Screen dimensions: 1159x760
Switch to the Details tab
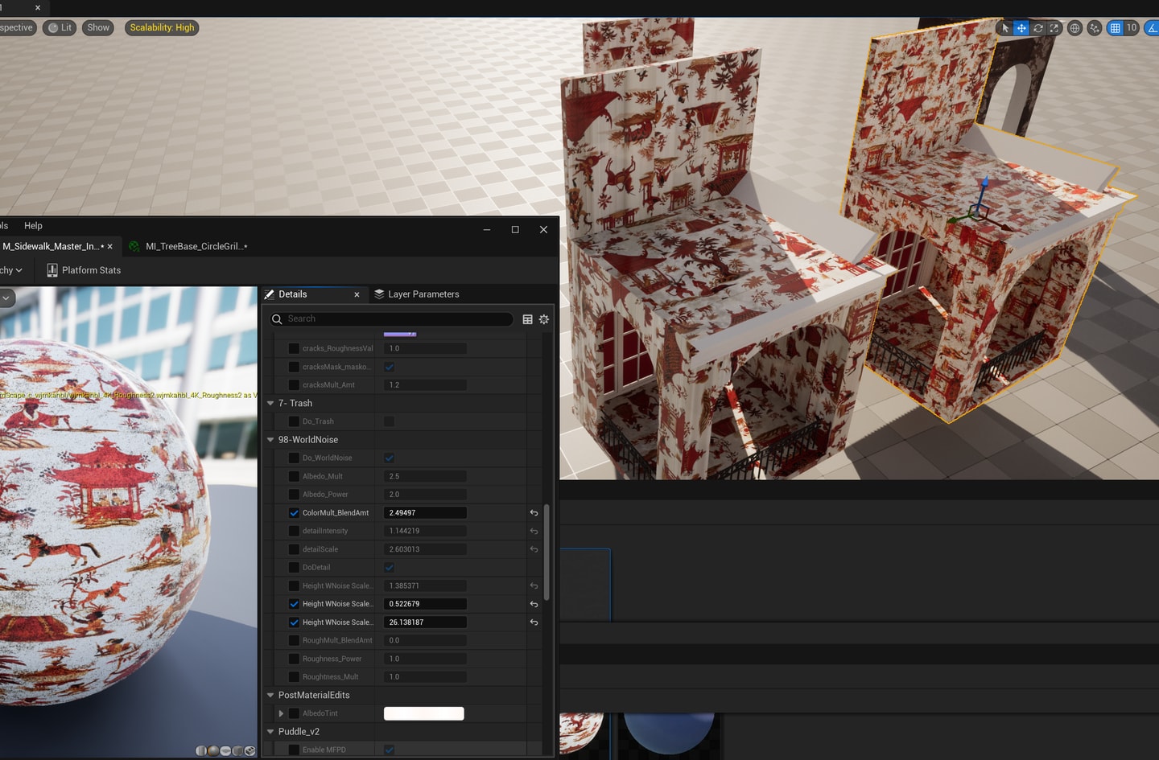click(x=293, y=294)
